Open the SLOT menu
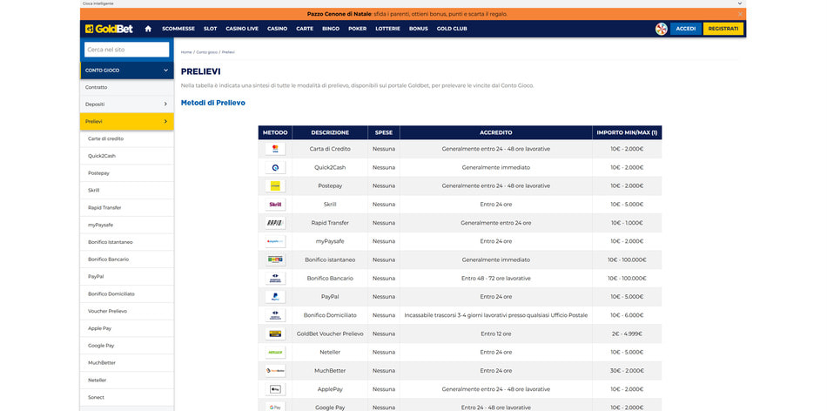 coord(210,29)
